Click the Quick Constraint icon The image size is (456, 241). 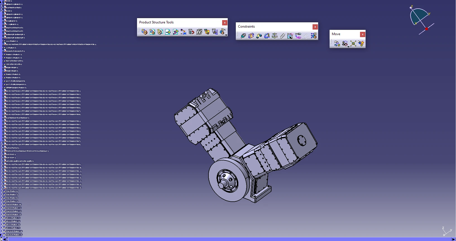click(290, 36)
